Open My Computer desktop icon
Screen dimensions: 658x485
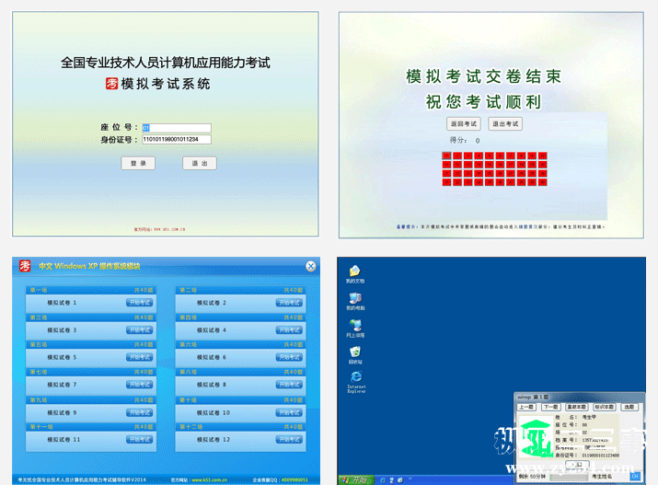pyautogui.click(x=355, y=301)
